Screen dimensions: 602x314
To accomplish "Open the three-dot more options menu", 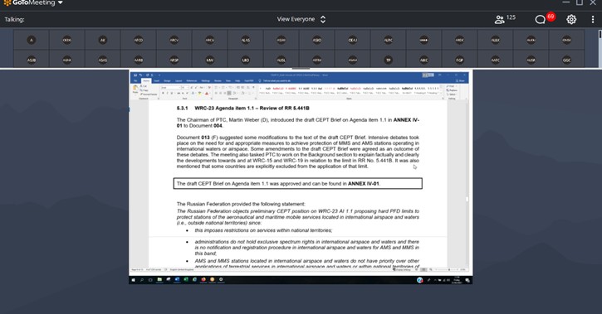I will [593, 19].
